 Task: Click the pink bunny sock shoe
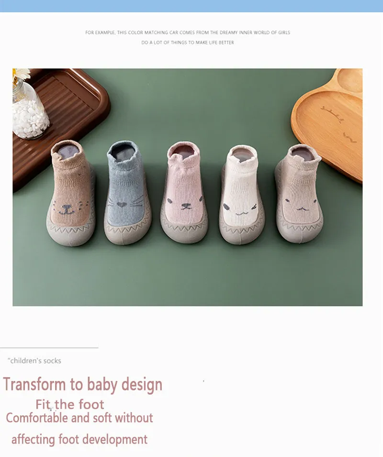(184, 192)
